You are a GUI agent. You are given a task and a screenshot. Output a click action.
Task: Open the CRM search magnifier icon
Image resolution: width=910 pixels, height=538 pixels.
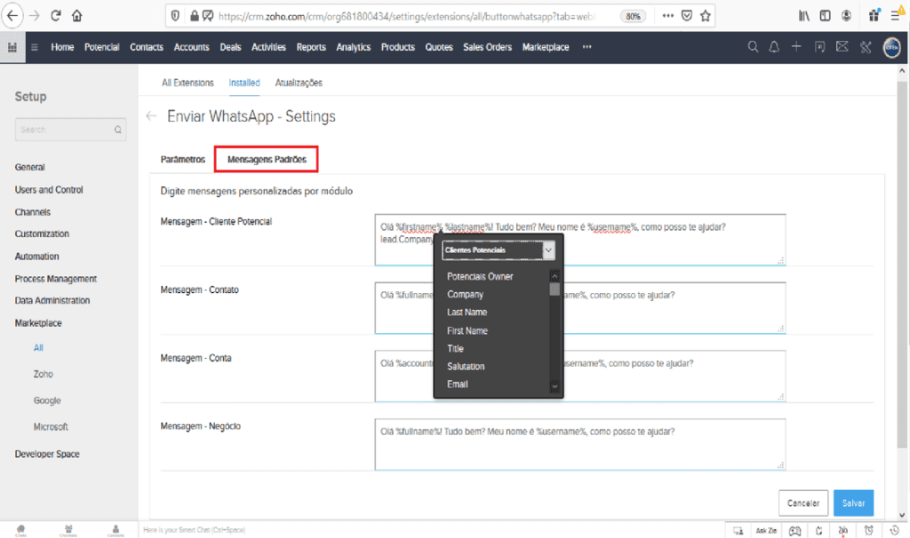[753, 47]
